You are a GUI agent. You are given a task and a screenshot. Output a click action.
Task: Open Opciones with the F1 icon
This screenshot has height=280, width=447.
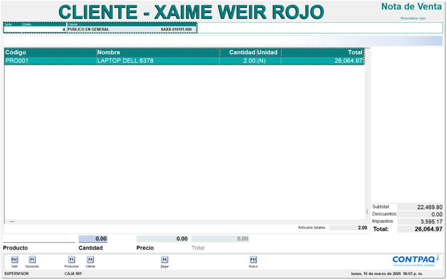click(x=32, y=259)
